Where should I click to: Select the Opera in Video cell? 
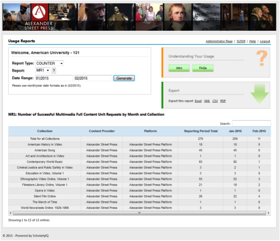click(x=45, y=191)
